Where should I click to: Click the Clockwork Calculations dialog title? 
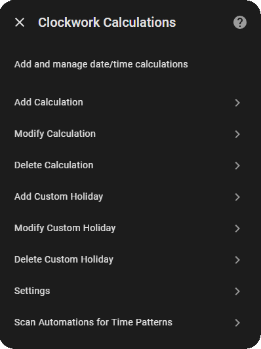point(107,22)
